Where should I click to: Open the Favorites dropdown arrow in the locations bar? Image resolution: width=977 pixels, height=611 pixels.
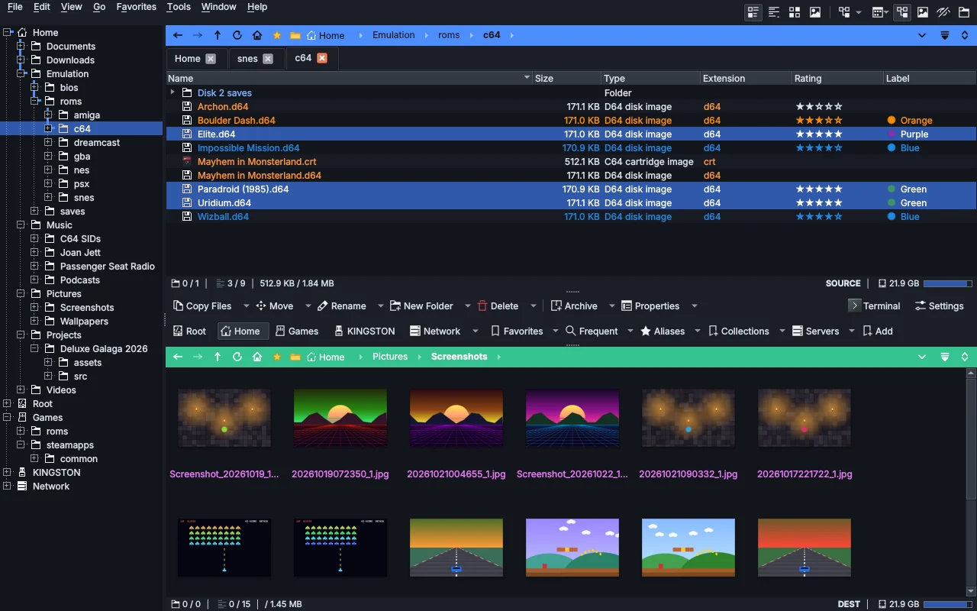(x=556, y=331)
